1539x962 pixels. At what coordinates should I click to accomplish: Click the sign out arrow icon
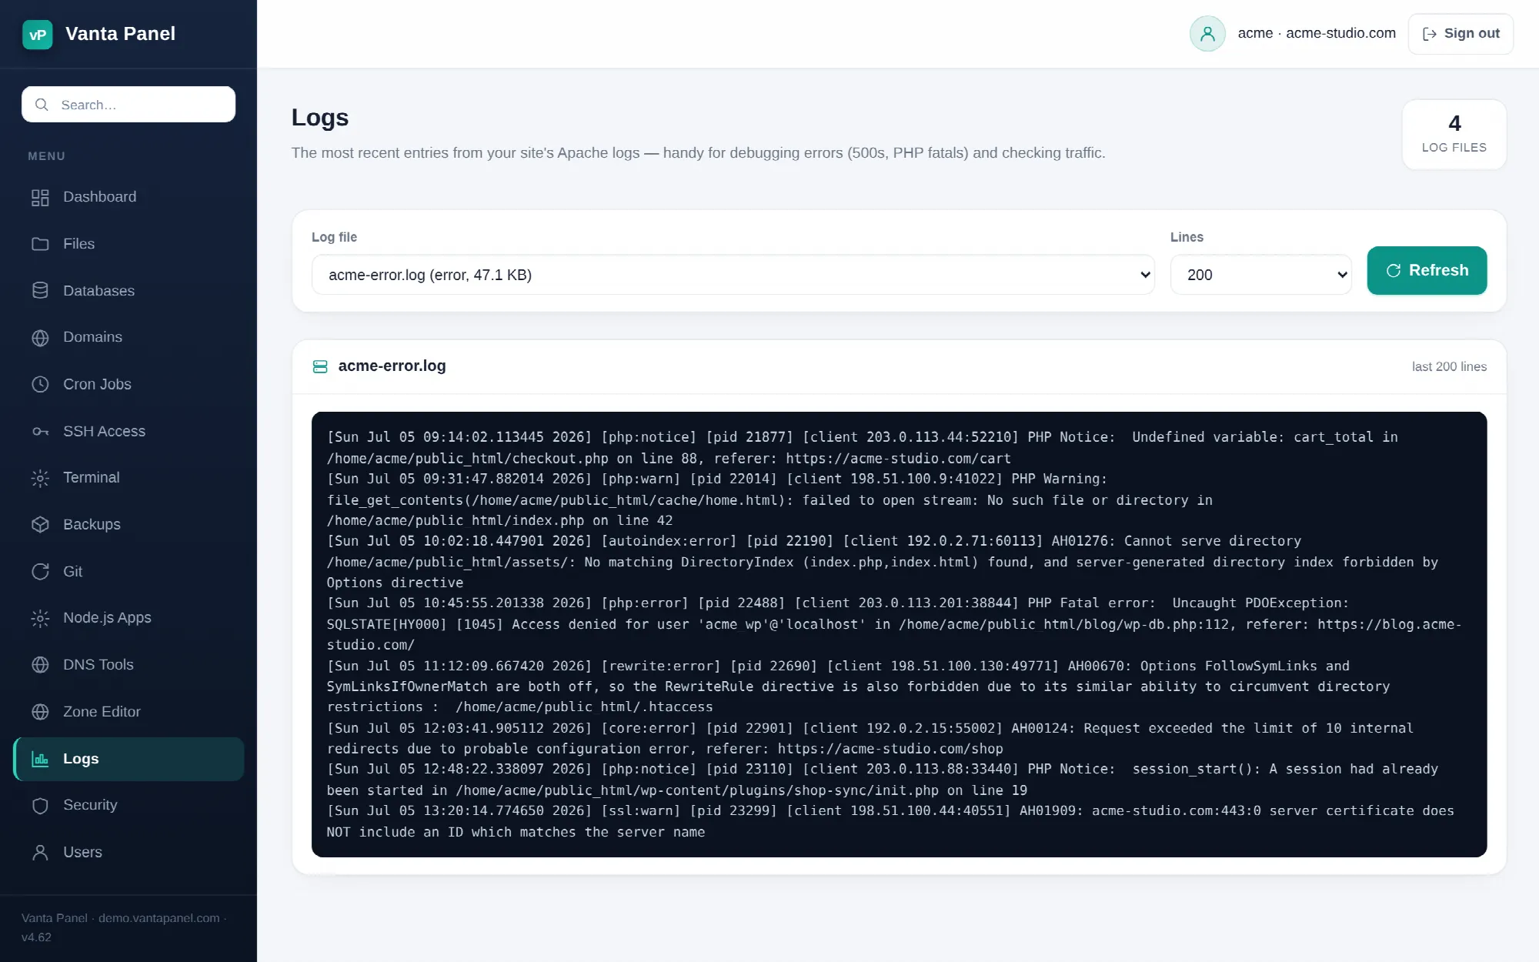click(1429, 34)
